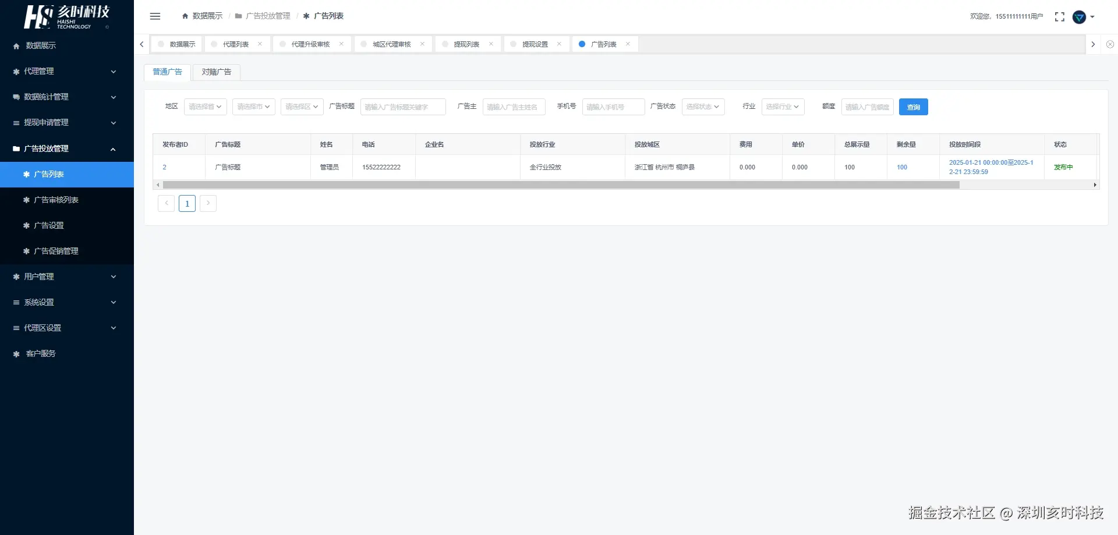The height and width of the screenshot is (535, 1118).
Task: Click the scrollbar left arrow of table
Action: 158,185
